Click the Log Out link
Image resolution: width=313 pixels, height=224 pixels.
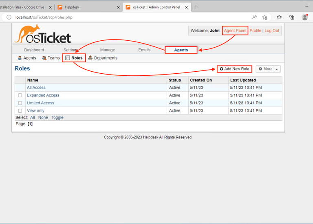(272, 31)
